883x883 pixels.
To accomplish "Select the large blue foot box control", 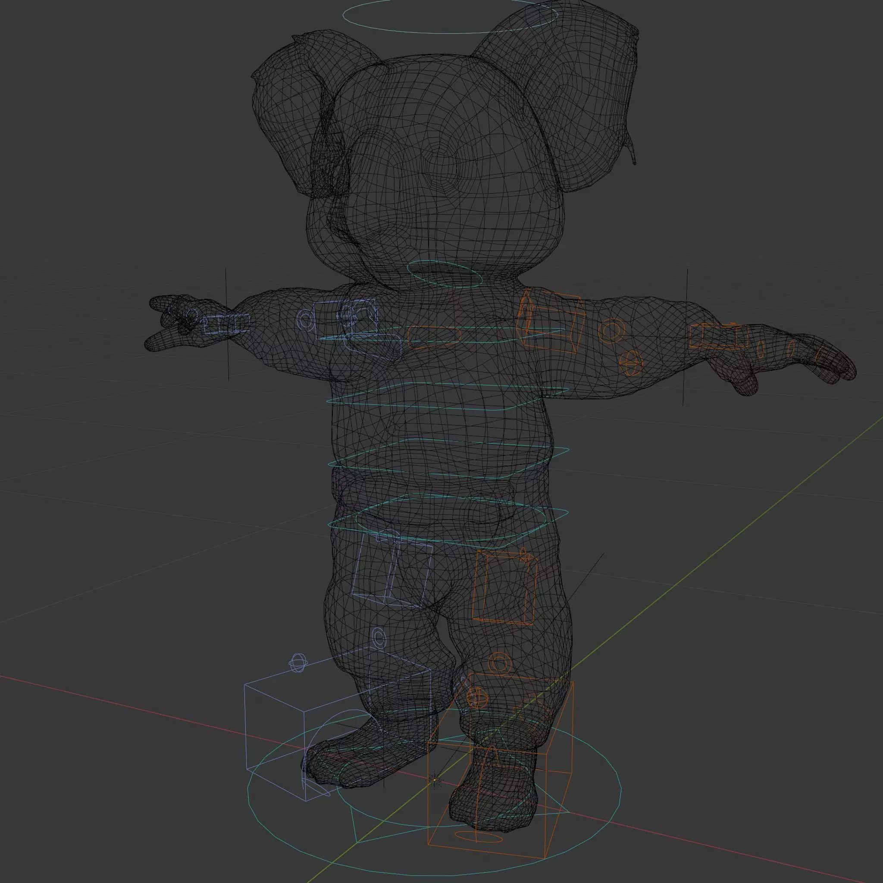I will tap(338, 724).
